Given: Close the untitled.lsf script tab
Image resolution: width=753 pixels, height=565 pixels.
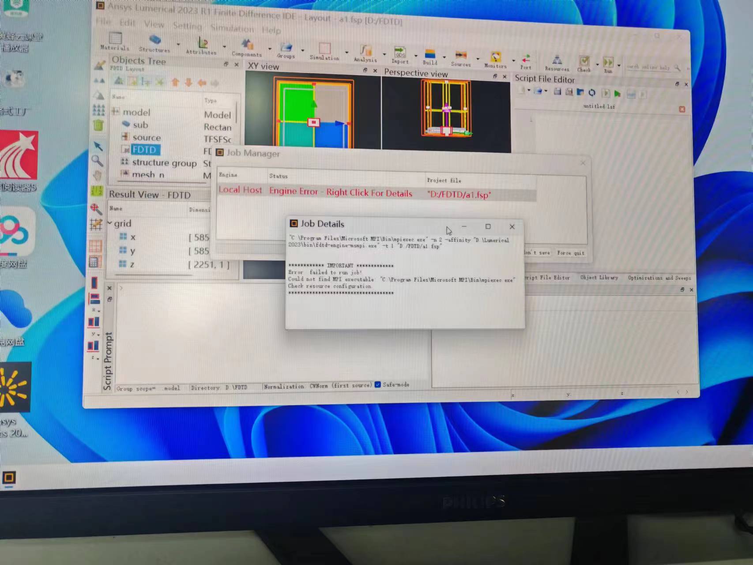Looking at the screenshot, I should (x=682, y=109).
